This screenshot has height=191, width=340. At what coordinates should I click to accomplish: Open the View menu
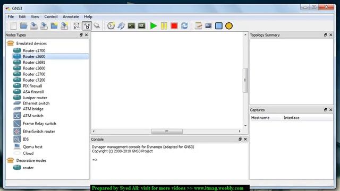(35, 16)
